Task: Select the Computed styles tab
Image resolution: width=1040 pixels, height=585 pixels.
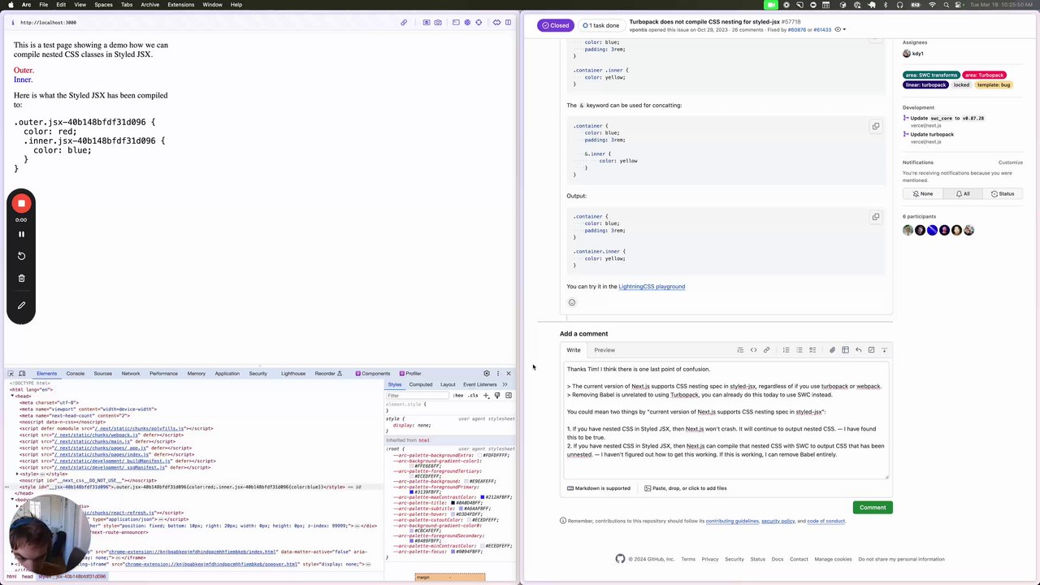Action: point(421,385)
